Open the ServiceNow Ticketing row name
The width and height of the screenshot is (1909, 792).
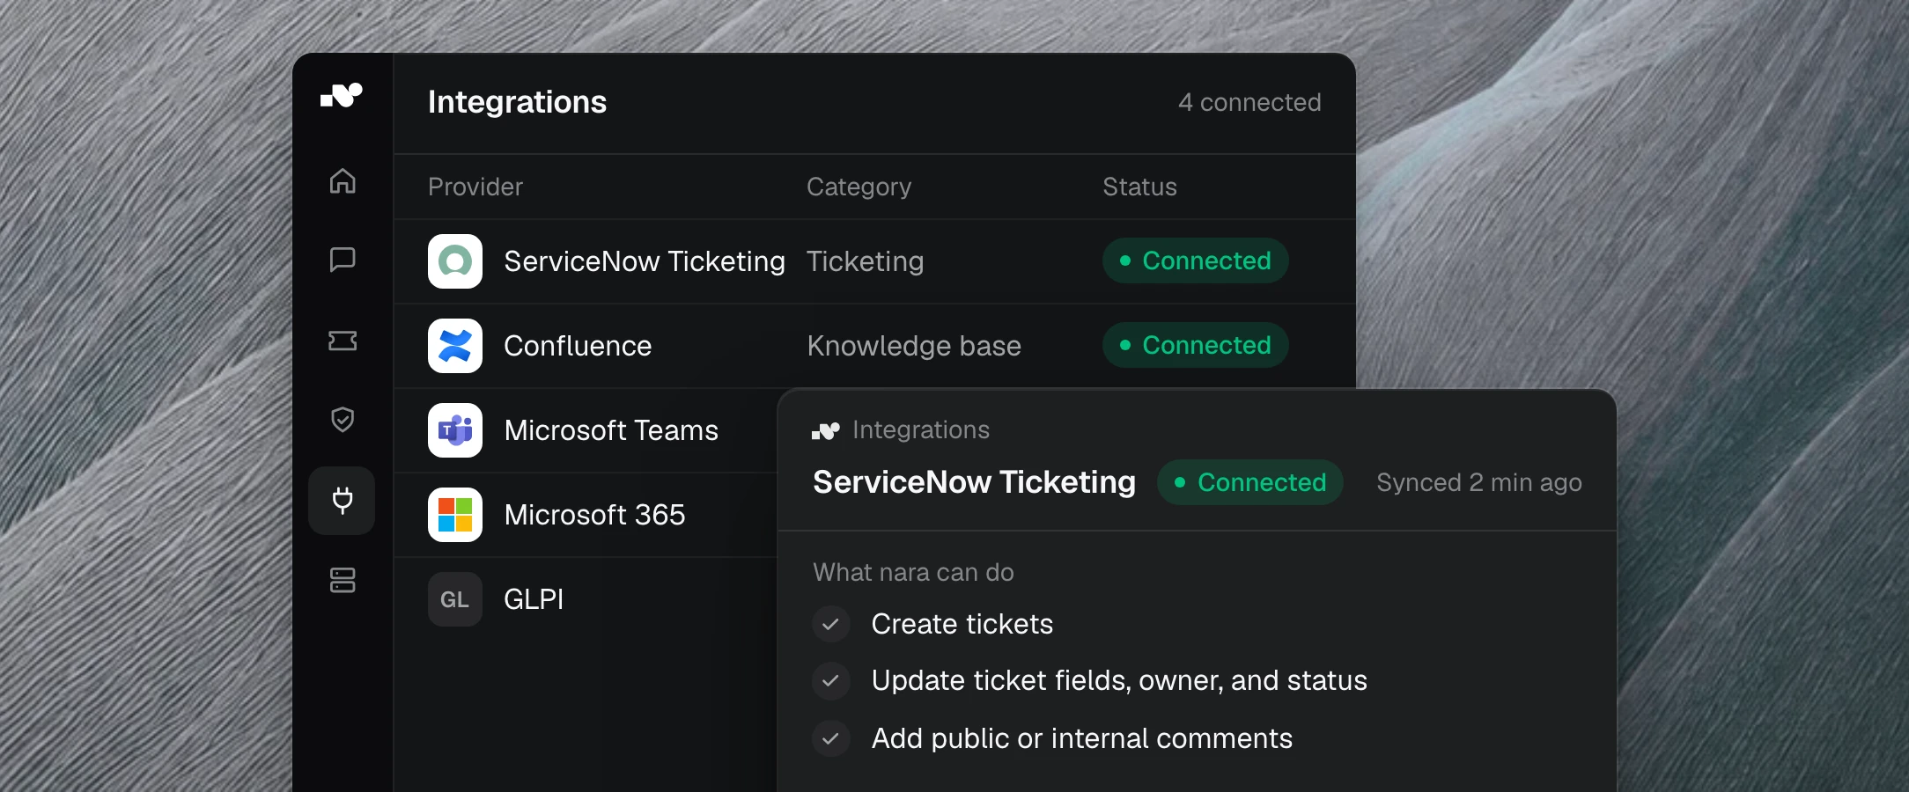(x=645, y=261)
